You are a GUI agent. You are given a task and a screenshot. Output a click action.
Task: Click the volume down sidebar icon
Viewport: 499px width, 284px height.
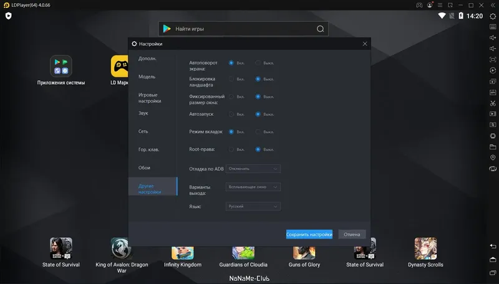click(x=493, y=49)
